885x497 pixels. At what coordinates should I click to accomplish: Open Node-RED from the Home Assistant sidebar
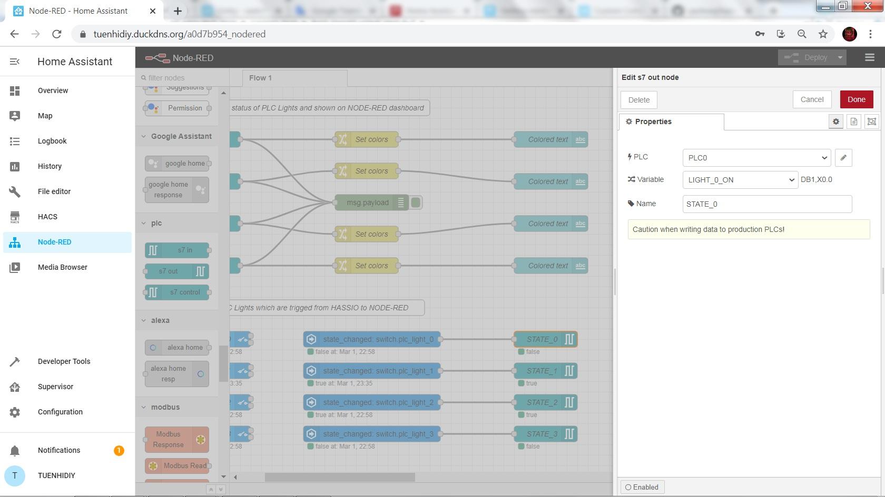[x=54, y=242]
